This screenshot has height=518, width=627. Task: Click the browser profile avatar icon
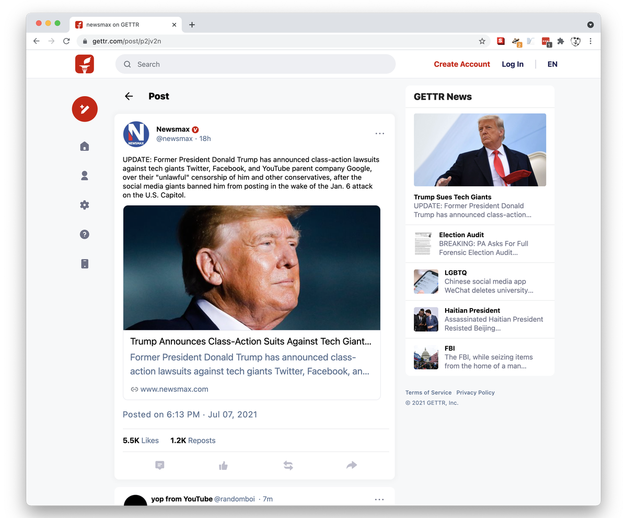pos(576,41)
